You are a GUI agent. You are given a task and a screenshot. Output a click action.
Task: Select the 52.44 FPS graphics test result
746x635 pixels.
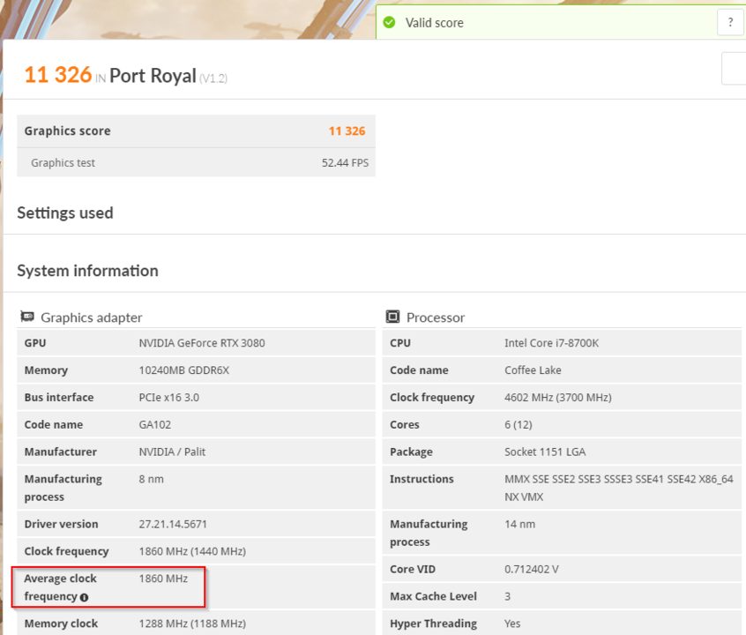point(345,163)
